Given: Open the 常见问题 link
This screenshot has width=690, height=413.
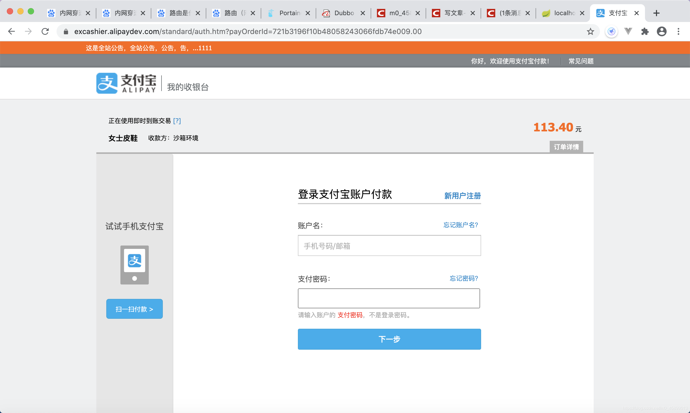Looking at the screenshot, I should coord(581,61).
